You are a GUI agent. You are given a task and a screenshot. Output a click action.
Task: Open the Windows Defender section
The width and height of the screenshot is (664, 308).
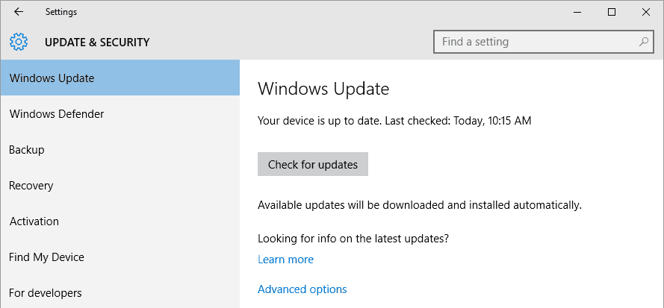tap(57, 114)
